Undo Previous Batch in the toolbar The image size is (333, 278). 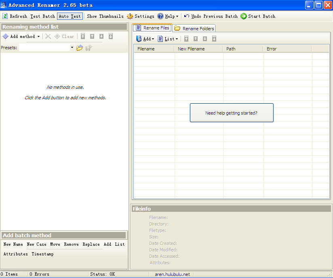(211, 16)
